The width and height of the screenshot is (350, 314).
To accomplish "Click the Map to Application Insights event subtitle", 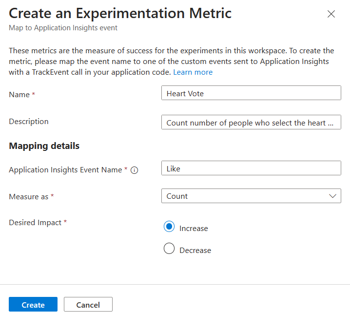I will (63, 28).
